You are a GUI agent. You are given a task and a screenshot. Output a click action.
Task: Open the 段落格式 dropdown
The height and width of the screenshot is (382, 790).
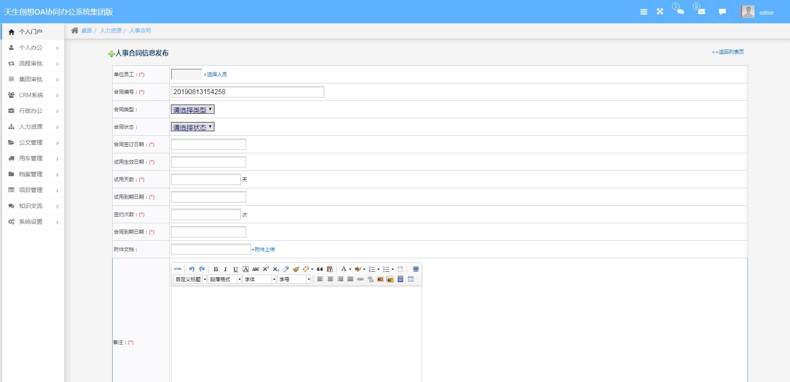coord(225,279)
